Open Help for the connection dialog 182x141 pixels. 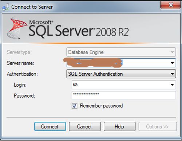tap(119, 126)
